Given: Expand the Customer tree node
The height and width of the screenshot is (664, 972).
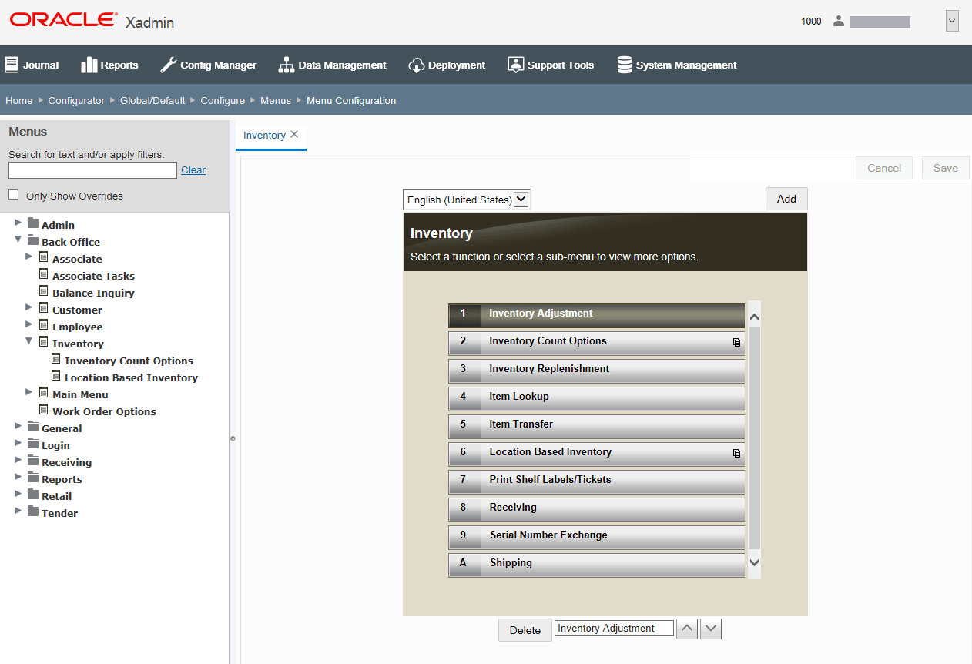Looking at the screenshot, I should point(29,307).
